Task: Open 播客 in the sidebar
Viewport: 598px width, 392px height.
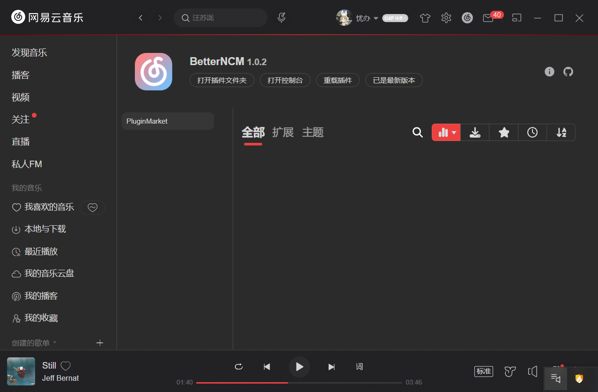Action: (x=21, y=75)
